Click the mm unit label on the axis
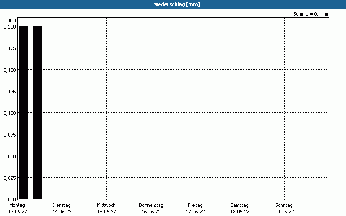 13,20
